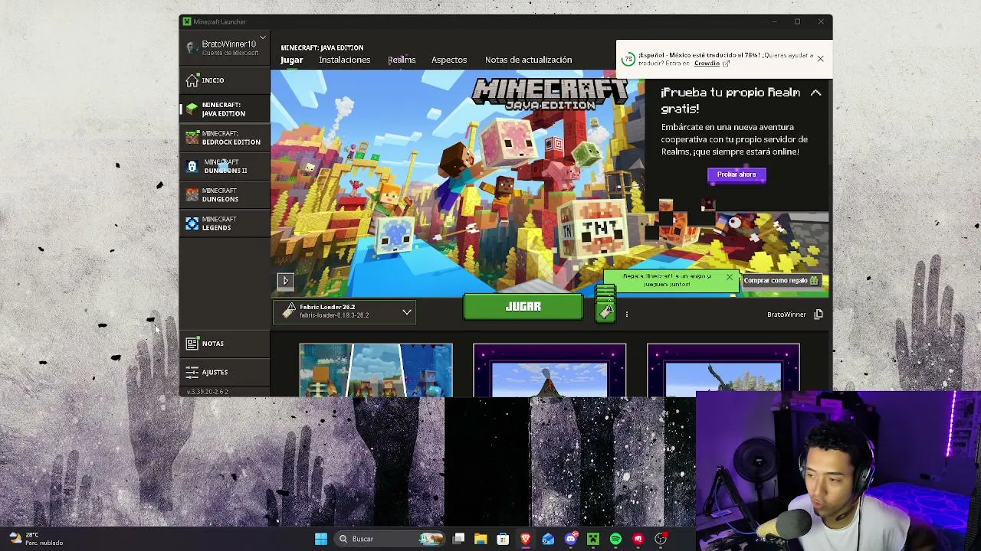This screenshot has width=981, height=551.
Task: Open the Windows Start menu
Action: click(321, 539)
